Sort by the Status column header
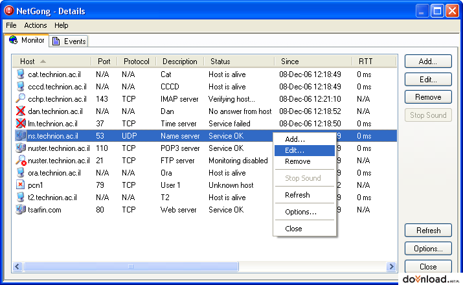Viewport: 463px width, 285px height. click(239, 62)
